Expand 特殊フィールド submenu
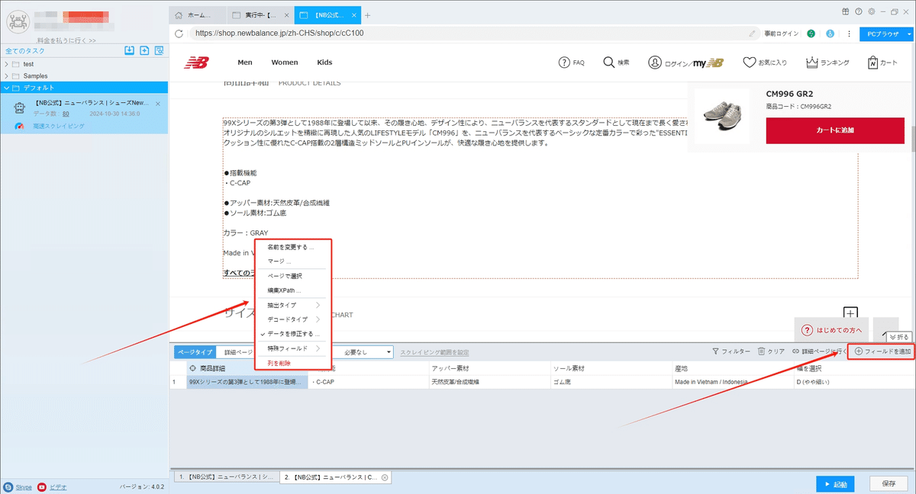Image resolution: width=916 pixels, height=494 pixels. tap(293, 348)
